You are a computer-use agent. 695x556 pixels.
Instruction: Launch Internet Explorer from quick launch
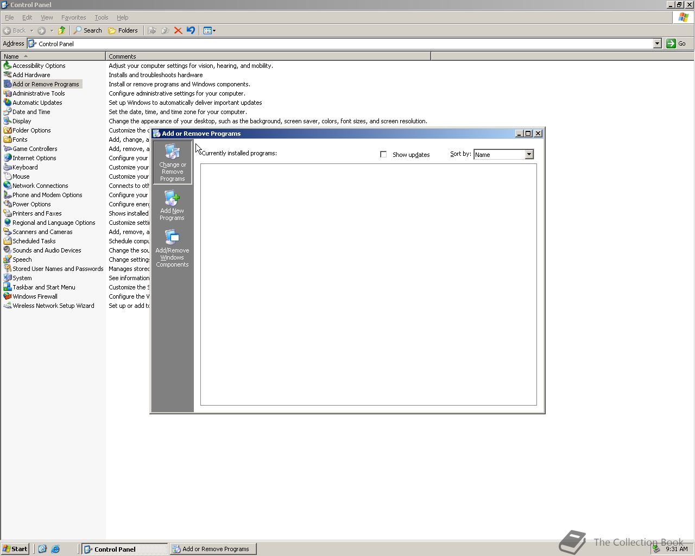point(55,549)
